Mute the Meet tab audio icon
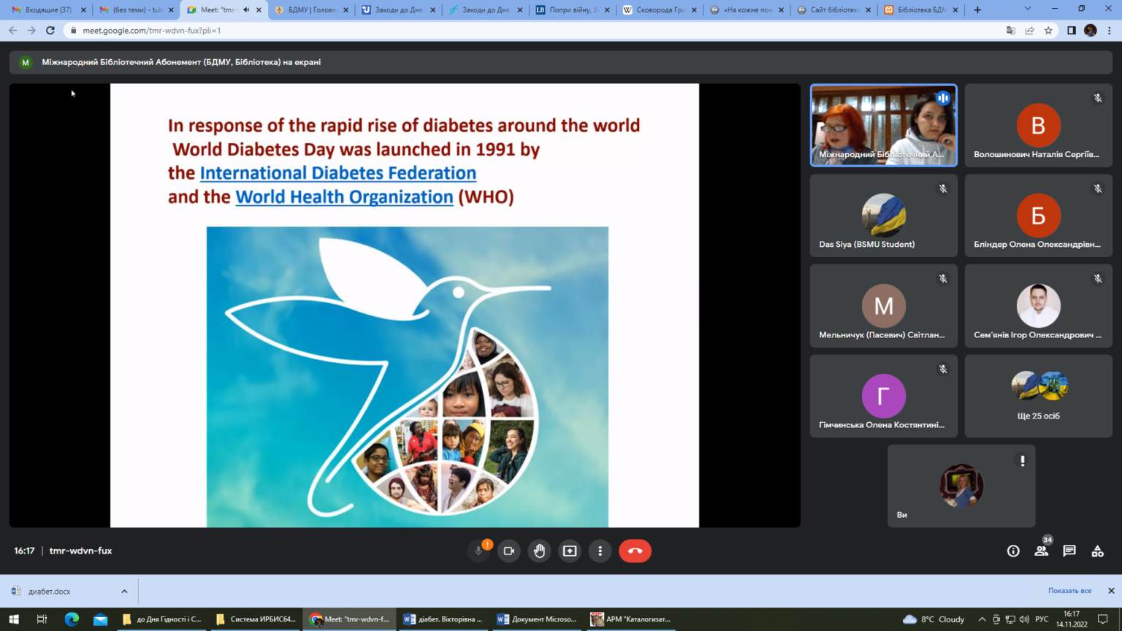This screenshot has height=631, width=1122. click(x=246, y=10)
